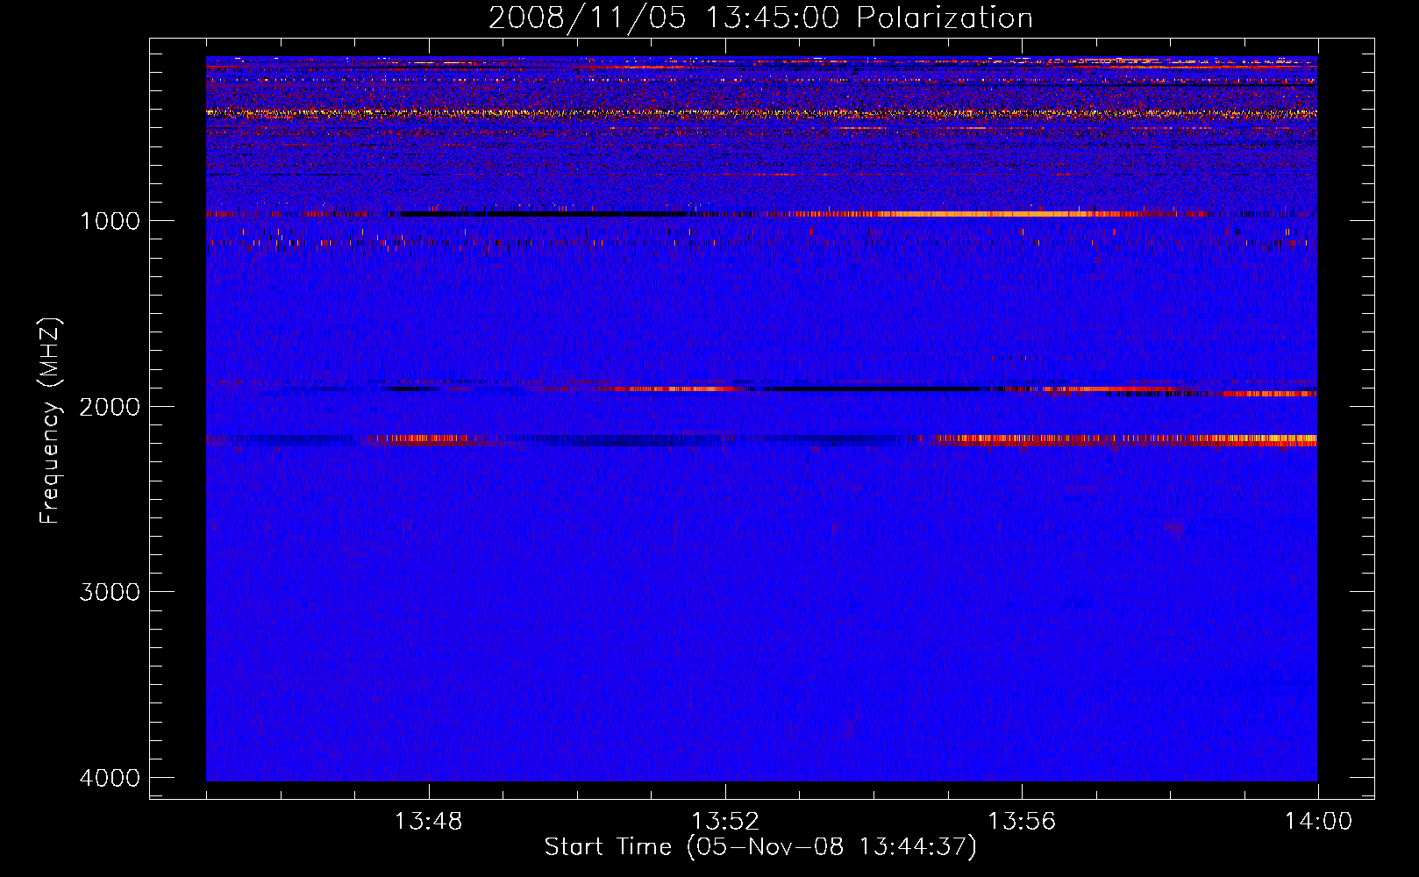Click the 'Frequency (MHZ)' axis label

pyautogui.click(x=50, y=420)
